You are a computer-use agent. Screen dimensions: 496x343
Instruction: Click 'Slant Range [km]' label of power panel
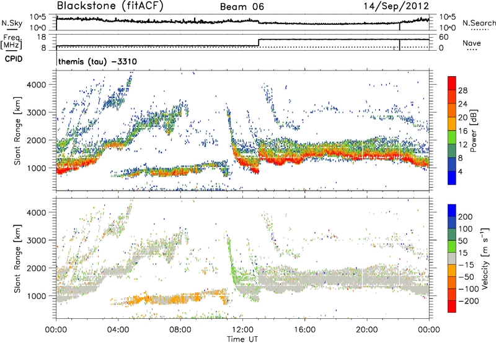18,131
